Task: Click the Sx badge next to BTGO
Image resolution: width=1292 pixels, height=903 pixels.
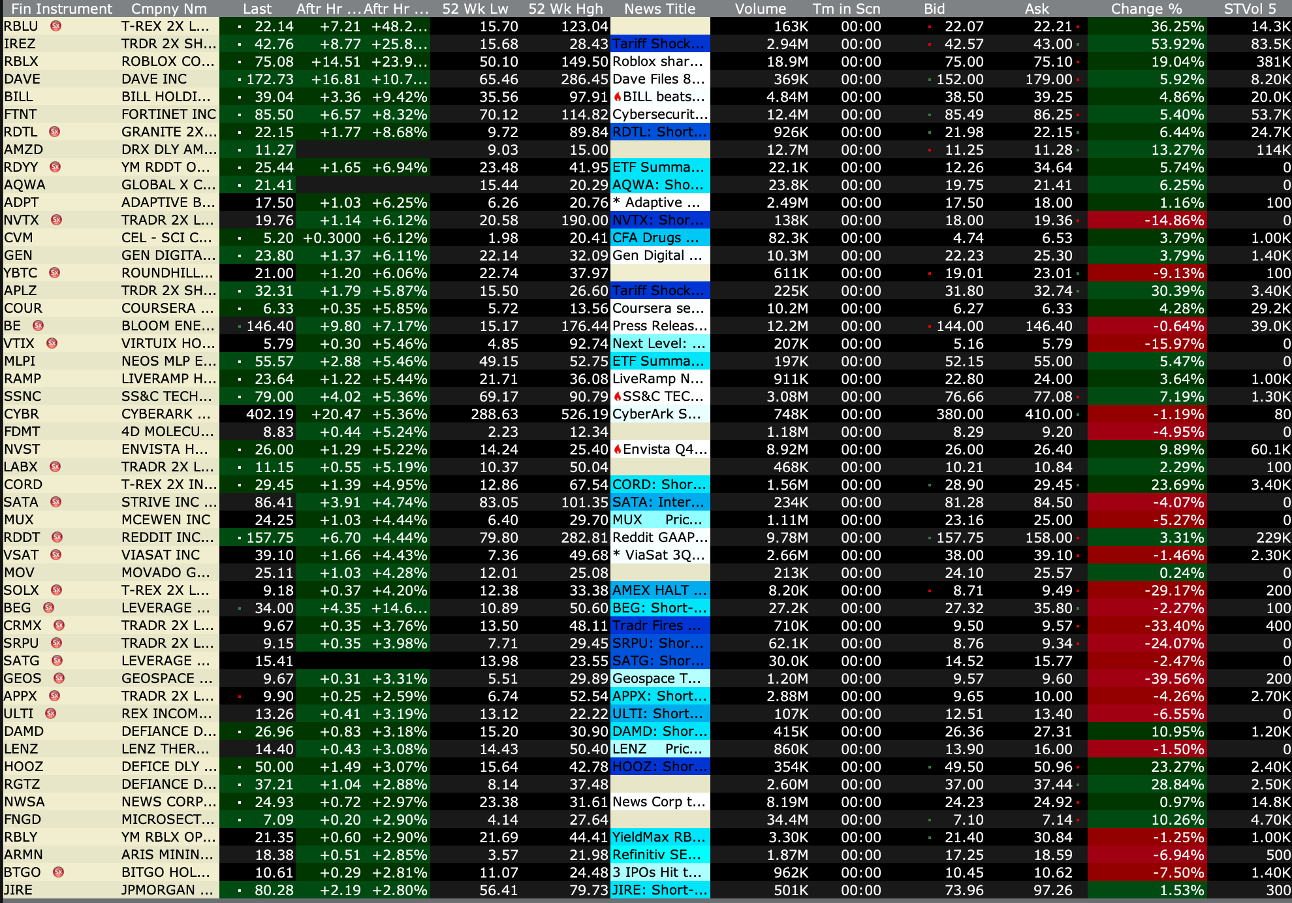Action: (58, 872)
